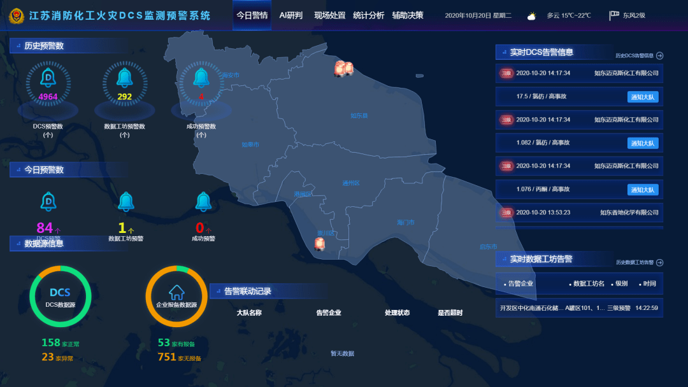Click the 开发区中化南通石化 alert row
Image resolution: width=688 pixels, height=387 pixels.
coord(578,308)
